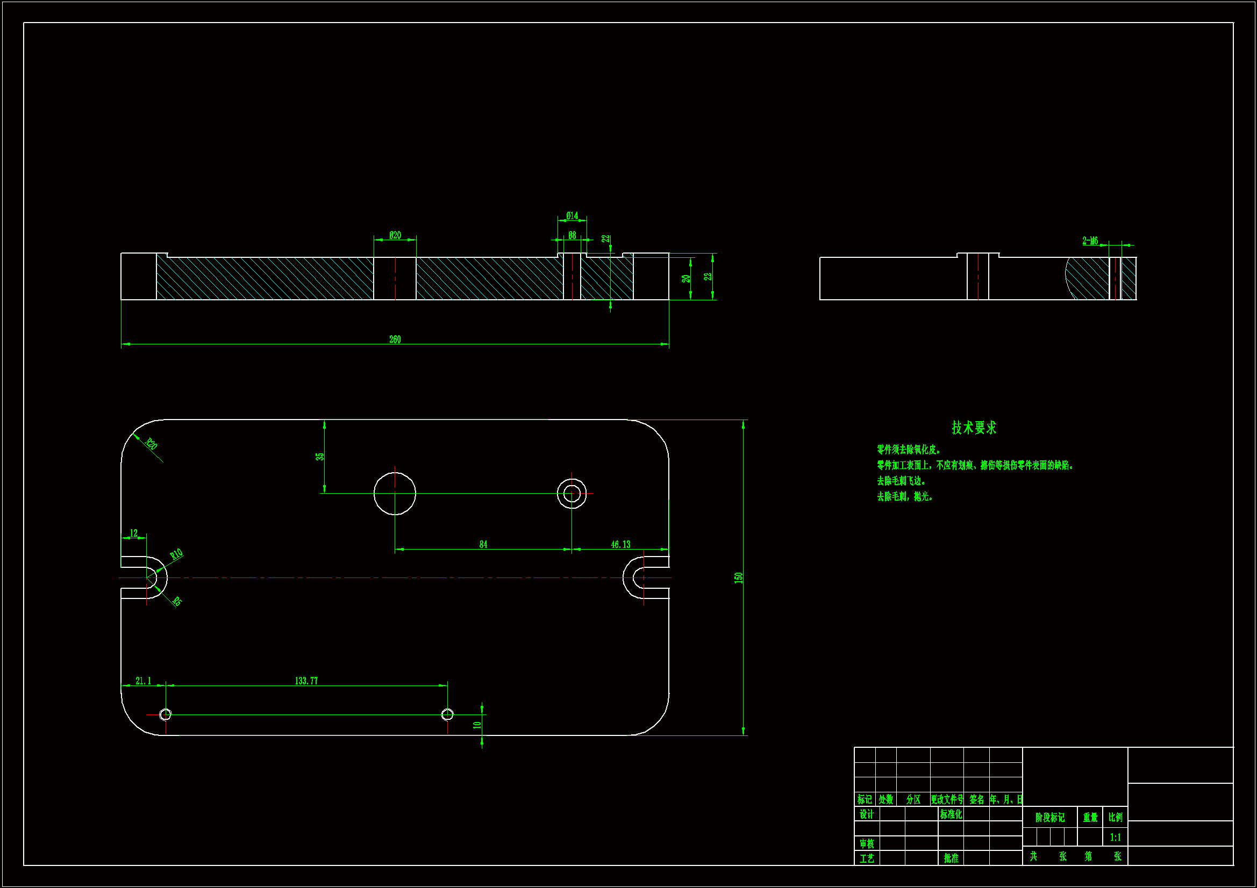Click the 阶段标记 title block cell
Viewport: 1257px width, 888px height.
pos(1049,818)
